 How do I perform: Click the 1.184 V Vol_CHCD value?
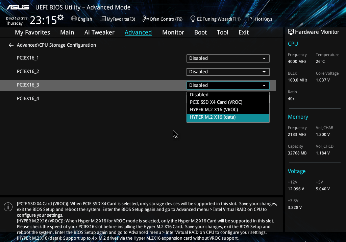tap(323, 153)
